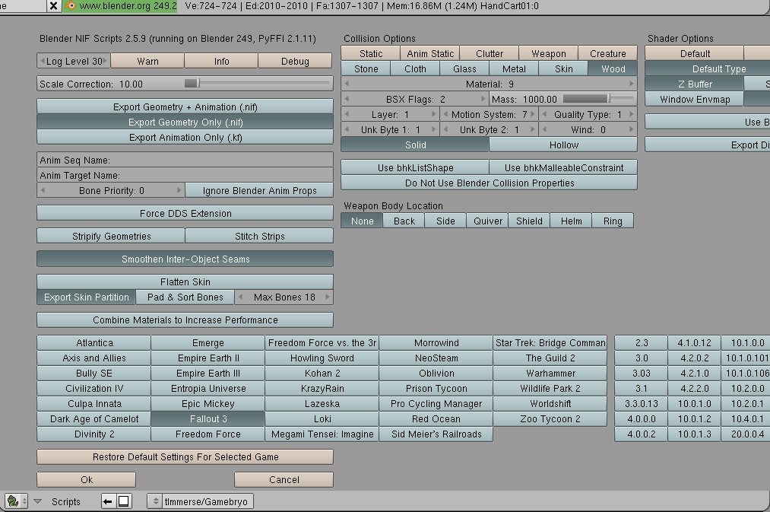Toggle Use bhkMalleableConstraint
This screenshot has width=770, height=512.
(563, 167)
